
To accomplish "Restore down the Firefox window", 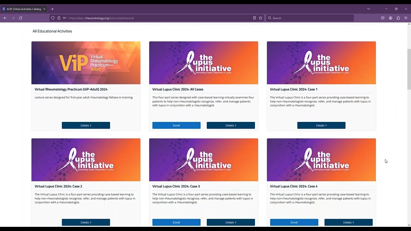I will [396, 9].
